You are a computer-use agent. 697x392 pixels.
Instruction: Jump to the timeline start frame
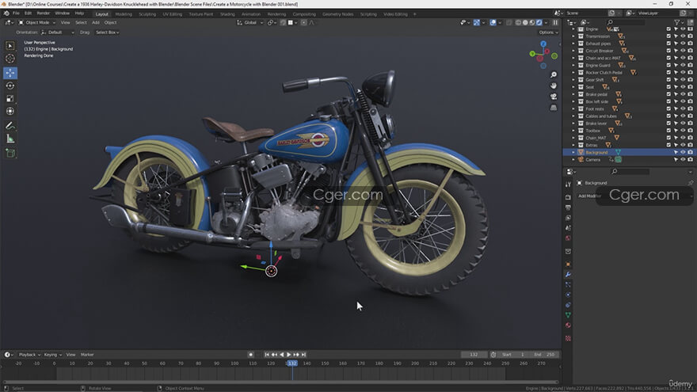[267, 355]
